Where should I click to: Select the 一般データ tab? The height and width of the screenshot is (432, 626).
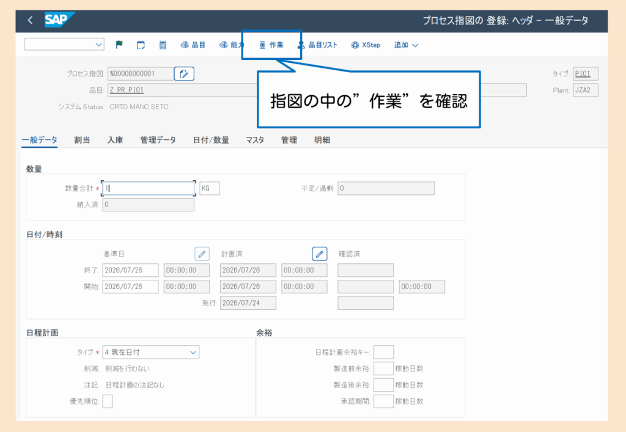[39, 140]
